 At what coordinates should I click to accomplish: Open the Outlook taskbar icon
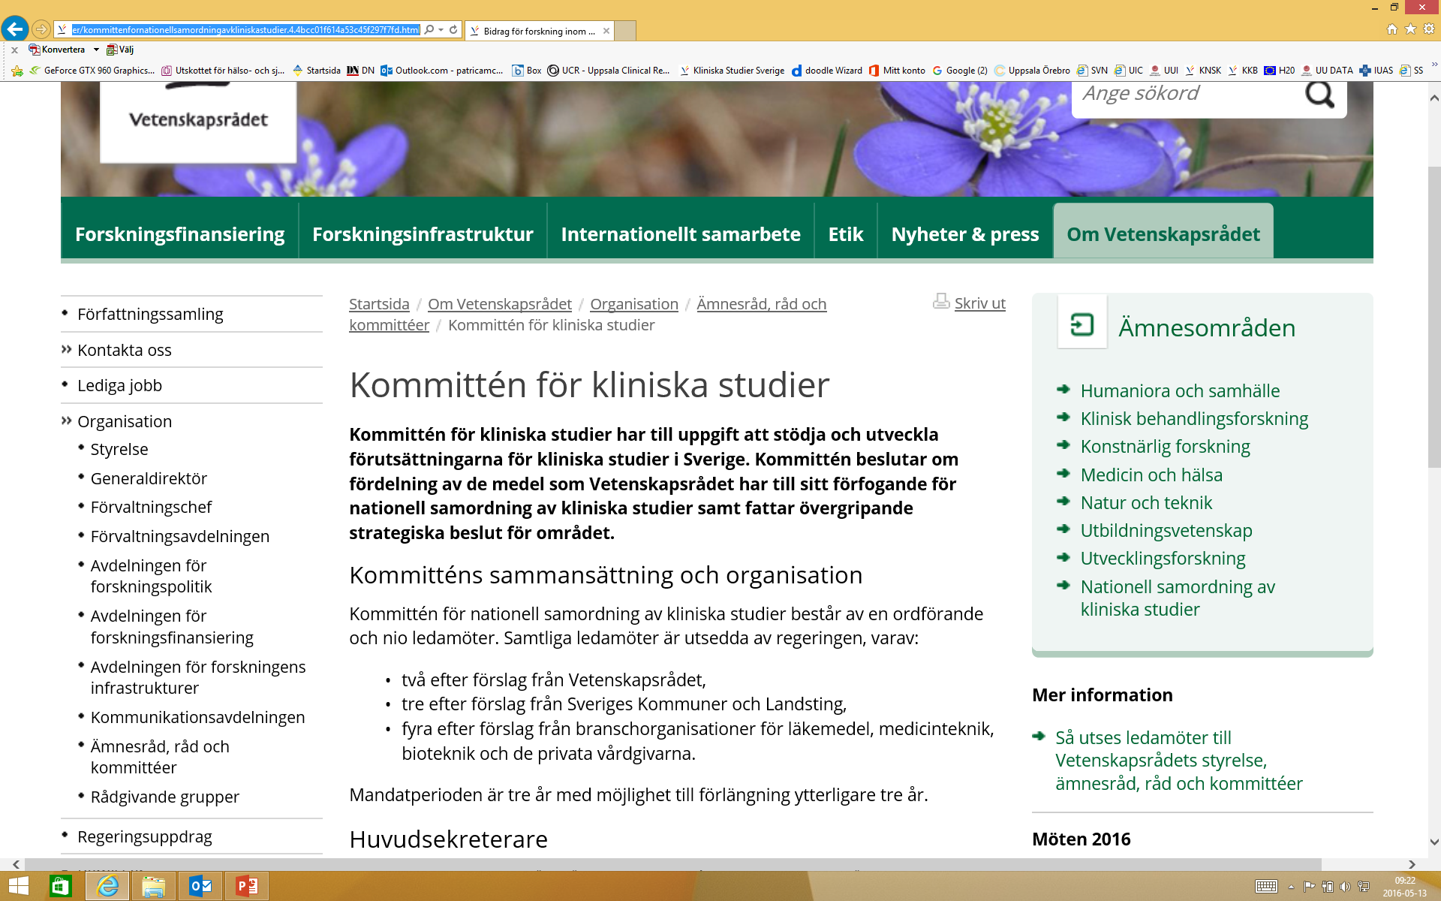coord(200,887)
